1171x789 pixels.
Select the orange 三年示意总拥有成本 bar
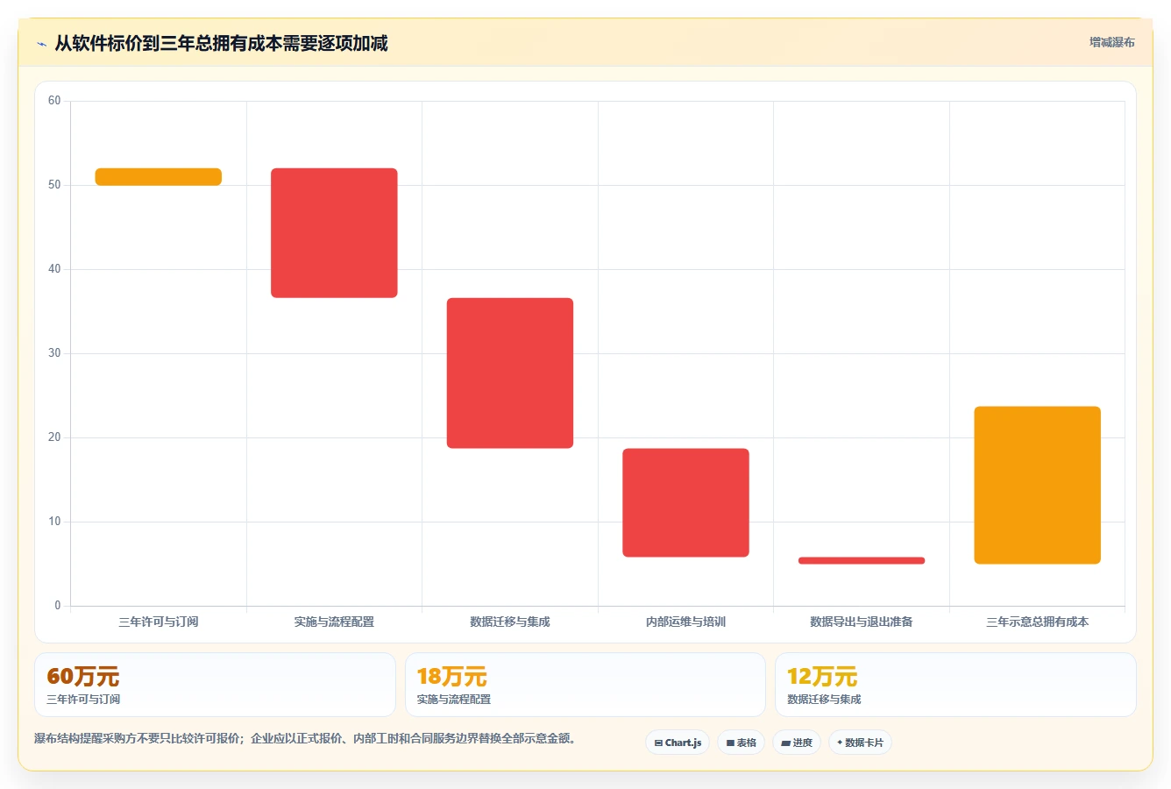pos(1037,485)
